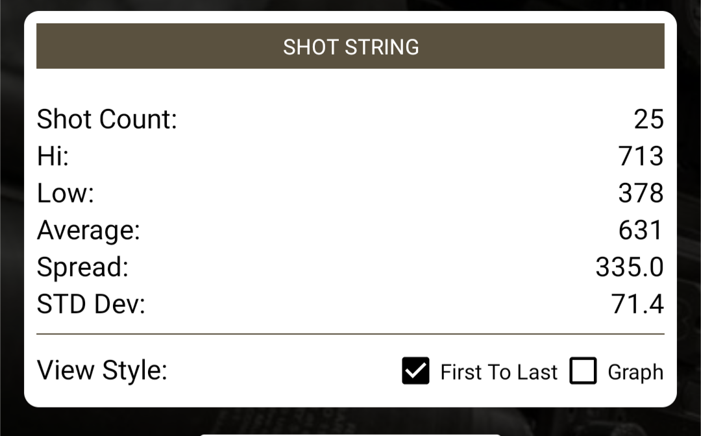Tap the Average value 631
This screenshot has width=701, height=436.
pos(641,230)
